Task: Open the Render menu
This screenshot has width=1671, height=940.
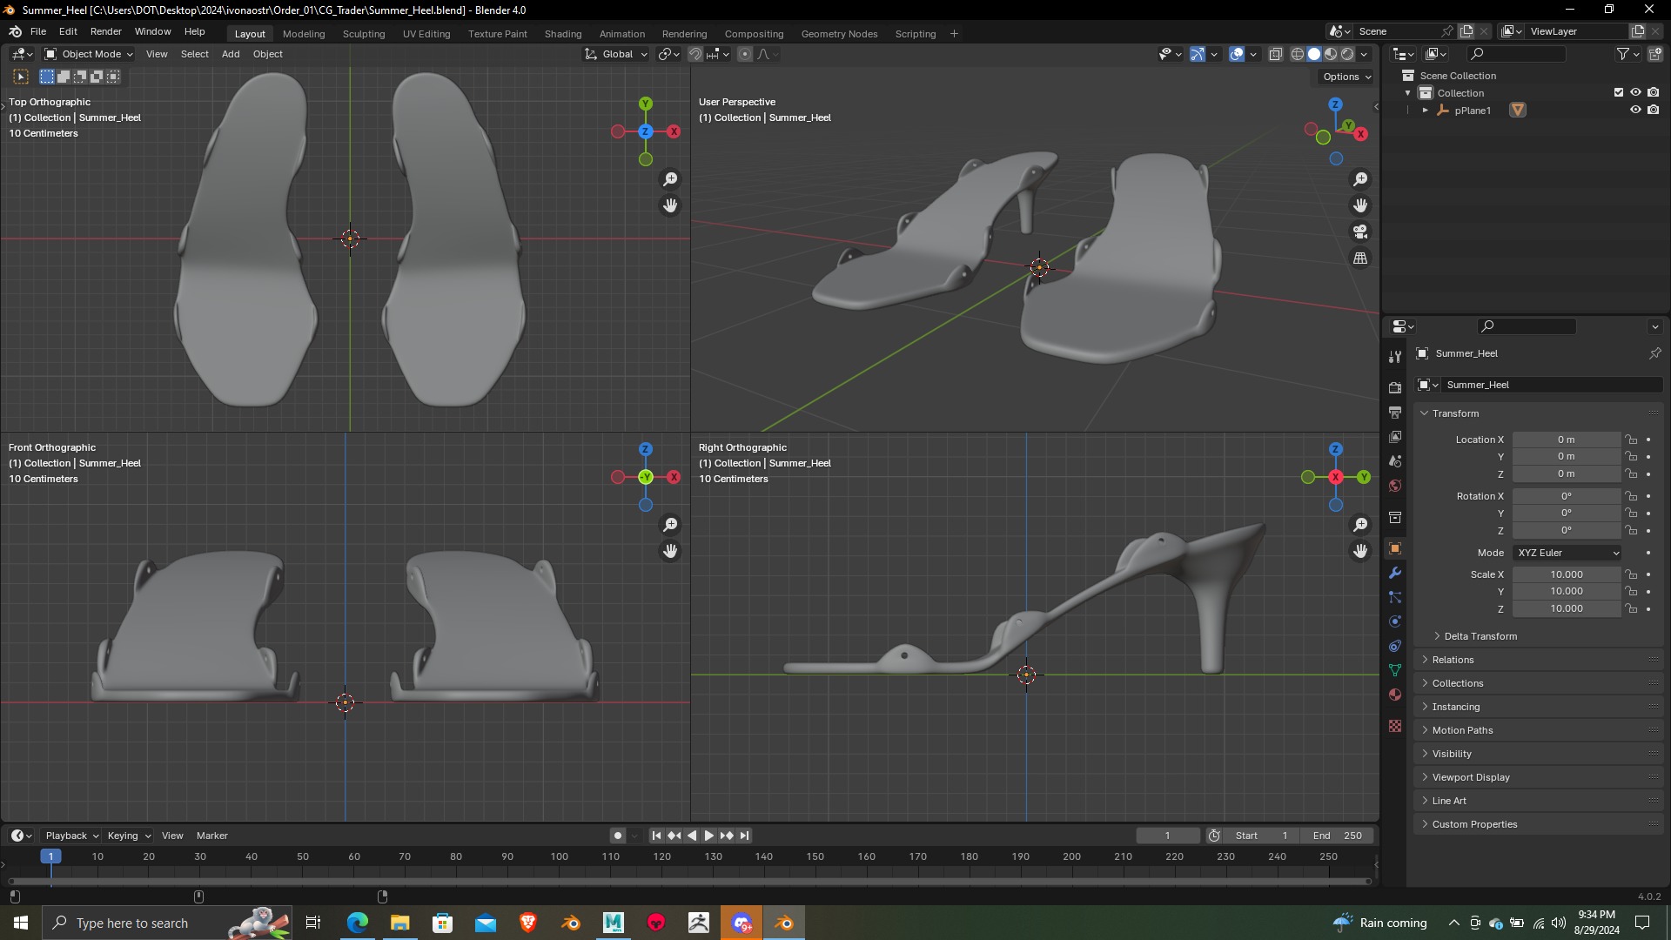Action: tap(106, 31)
